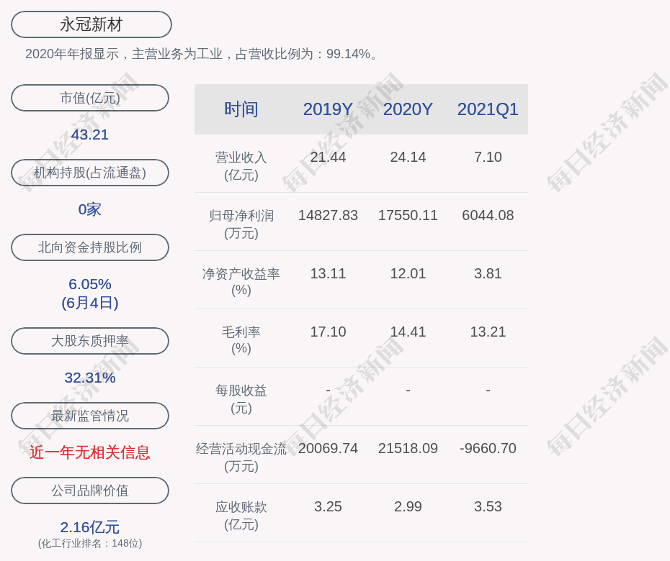
Task: Click the 毛利率 value 13.21 for 2021Q1
Action: coord(488,332)
